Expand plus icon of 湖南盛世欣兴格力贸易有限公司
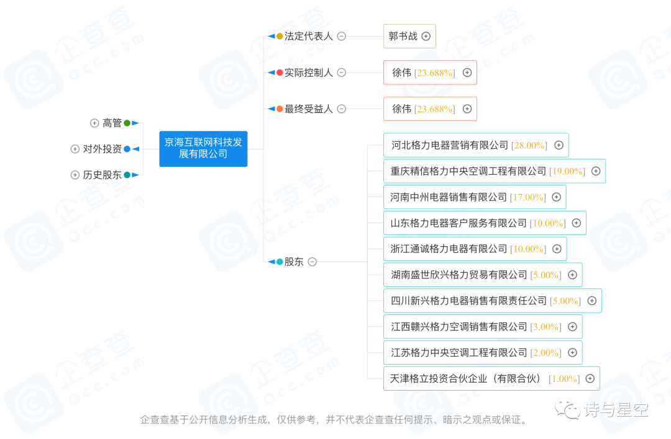 tap(573, 275)
